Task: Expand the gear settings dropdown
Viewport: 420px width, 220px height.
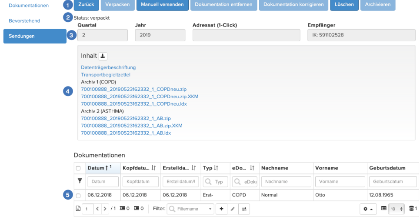Action: (x=368, y=209)
